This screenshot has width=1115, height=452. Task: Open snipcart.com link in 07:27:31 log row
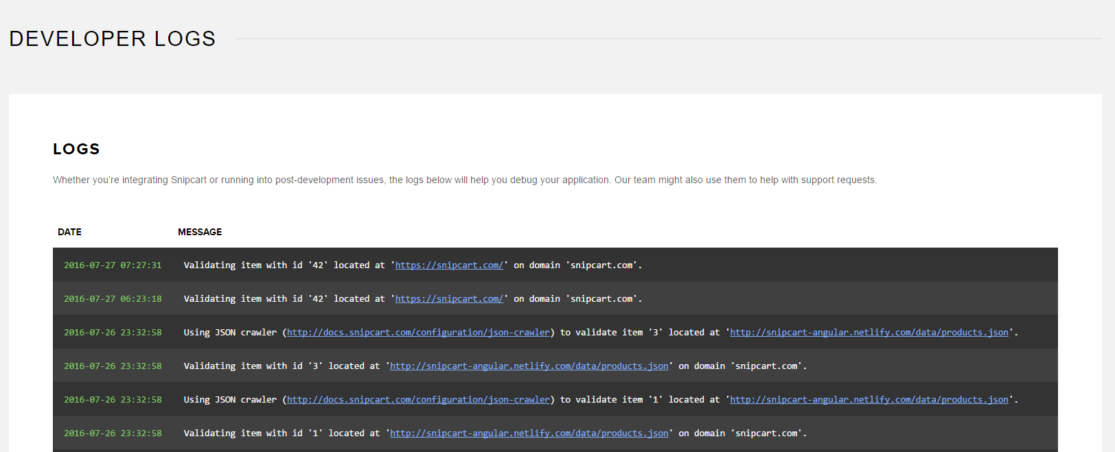click(449, 265)
